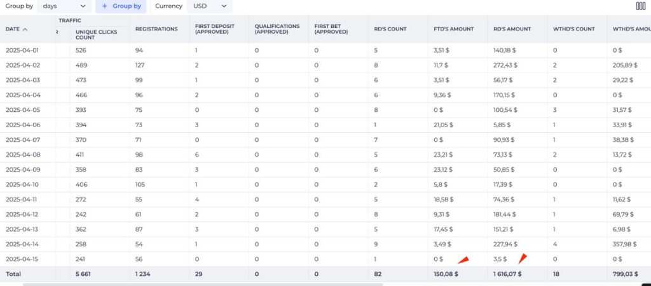Sort by the REGISTRATIONS column header
Image resolution: width=651 pixels, height=286 pixels.
tap(156, 29)
